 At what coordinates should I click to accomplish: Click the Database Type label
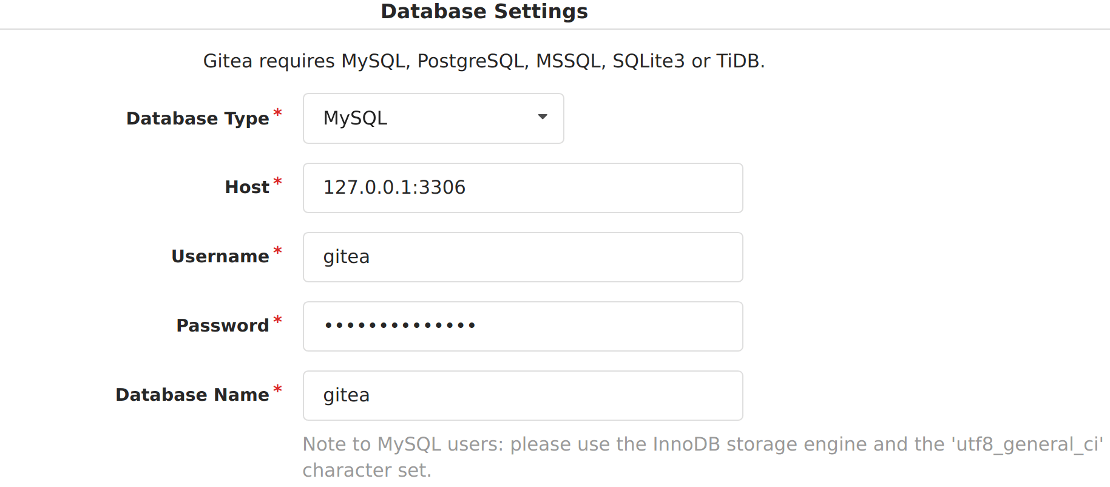198,118
